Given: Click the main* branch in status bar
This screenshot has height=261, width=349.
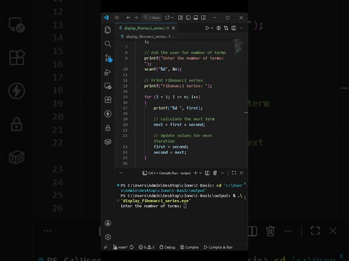Looking at the screenshot, I should click(120, 247).
